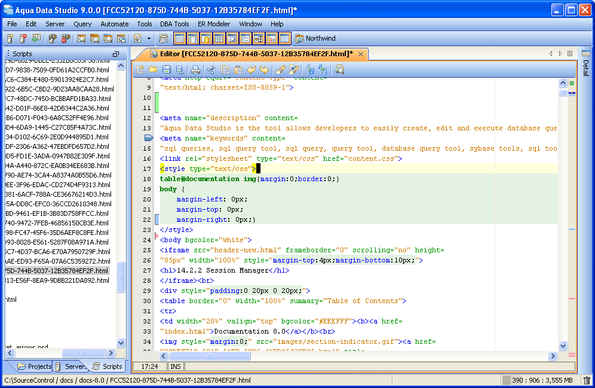Open the DBA Tools menu

coord(174,24)
